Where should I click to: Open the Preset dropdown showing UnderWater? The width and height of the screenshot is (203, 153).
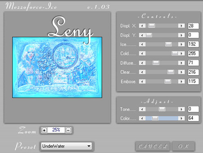pos(66,146)
